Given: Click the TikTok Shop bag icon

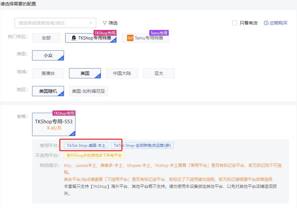Looking at the screenshot, I should coord(74,38).
